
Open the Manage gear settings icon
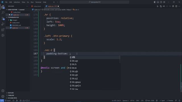pos(3,96)
